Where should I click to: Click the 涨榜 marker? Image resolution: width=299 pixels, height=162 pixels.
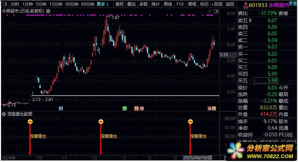[x=212, y=108]
